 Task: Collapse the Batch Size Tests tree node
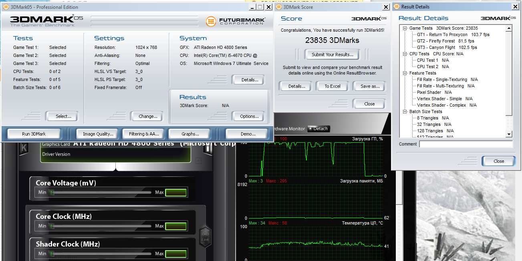[x=405, y=111]
